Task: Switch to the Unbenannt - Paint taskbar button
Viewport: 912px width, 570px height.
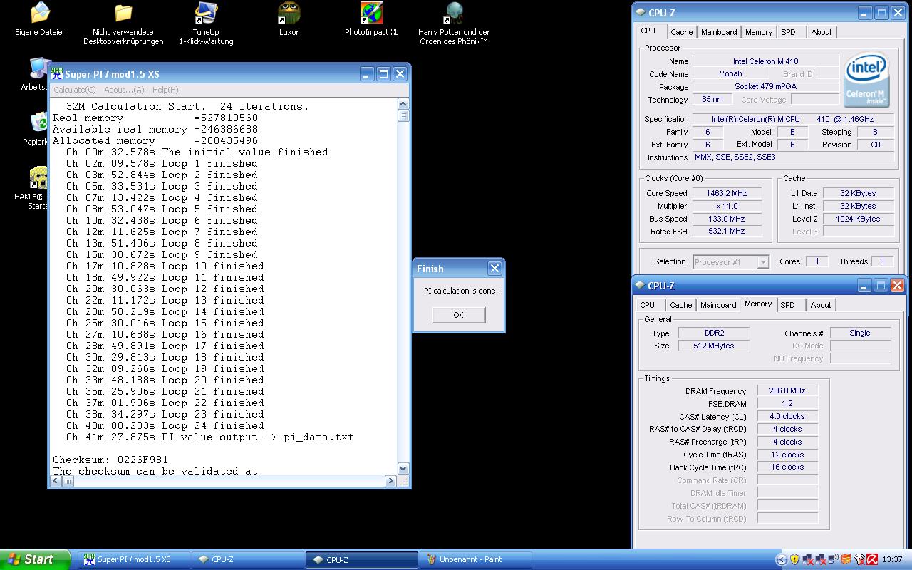Action: (x=475, y=559)
